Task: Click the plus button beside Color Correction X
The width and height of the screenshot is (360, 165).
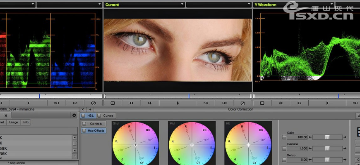Action: point(90,109)
